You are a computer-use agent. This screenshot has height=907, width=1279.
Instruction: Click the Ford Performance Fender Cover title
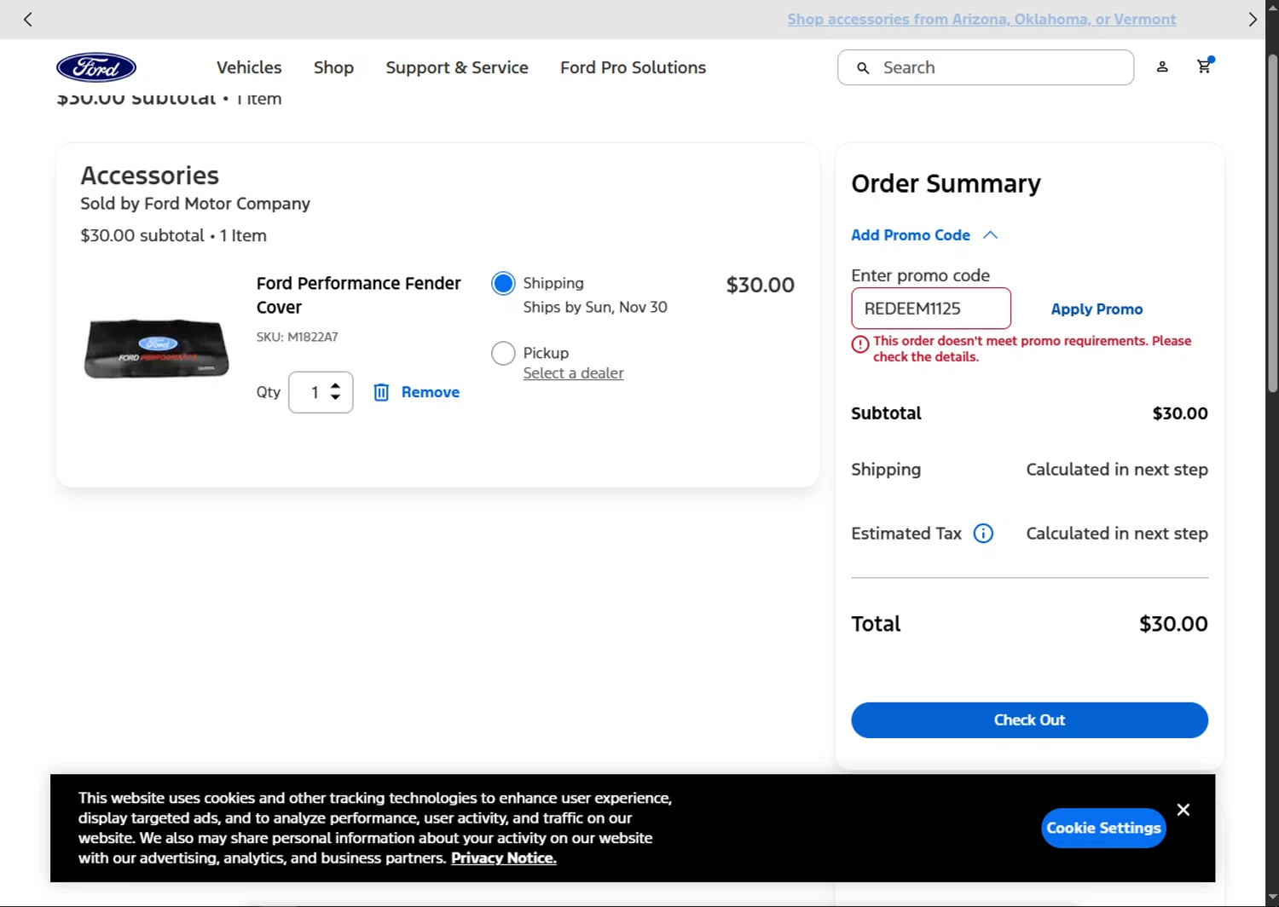(358, 295)
